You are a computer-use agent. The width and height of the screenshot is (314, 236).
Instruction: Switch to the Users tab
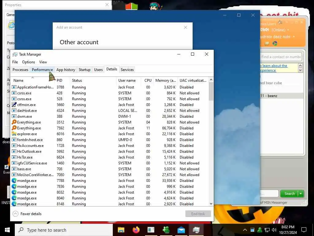click(x=98, y=70)
